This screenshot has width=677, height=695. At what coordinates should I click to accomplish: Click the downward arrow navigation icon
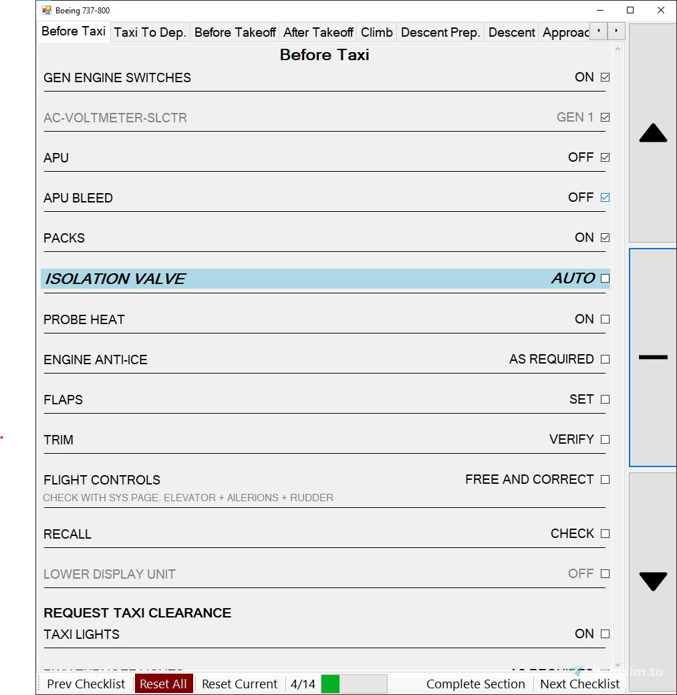[x=652, y=581]
